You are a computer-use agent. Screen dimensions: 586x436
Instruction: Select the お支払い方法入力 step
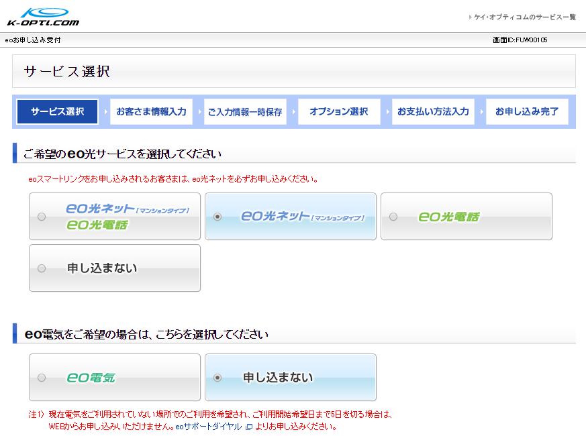(433, 111)
